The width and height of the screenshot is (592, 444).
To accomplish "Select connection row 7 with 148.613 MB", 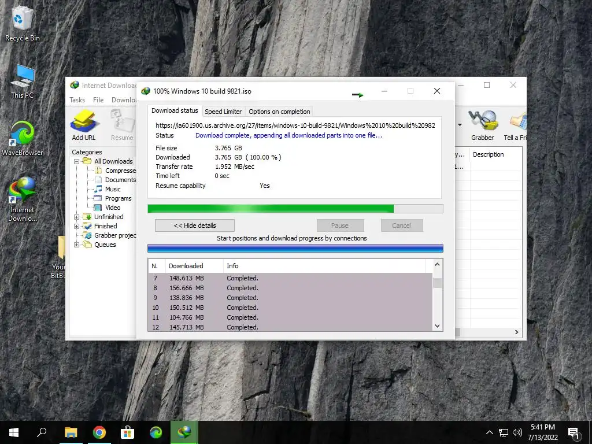I will click(x=290, y=278).
